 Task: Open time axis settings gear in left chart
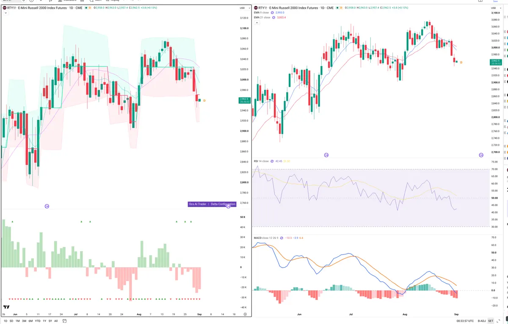(245, 314)
